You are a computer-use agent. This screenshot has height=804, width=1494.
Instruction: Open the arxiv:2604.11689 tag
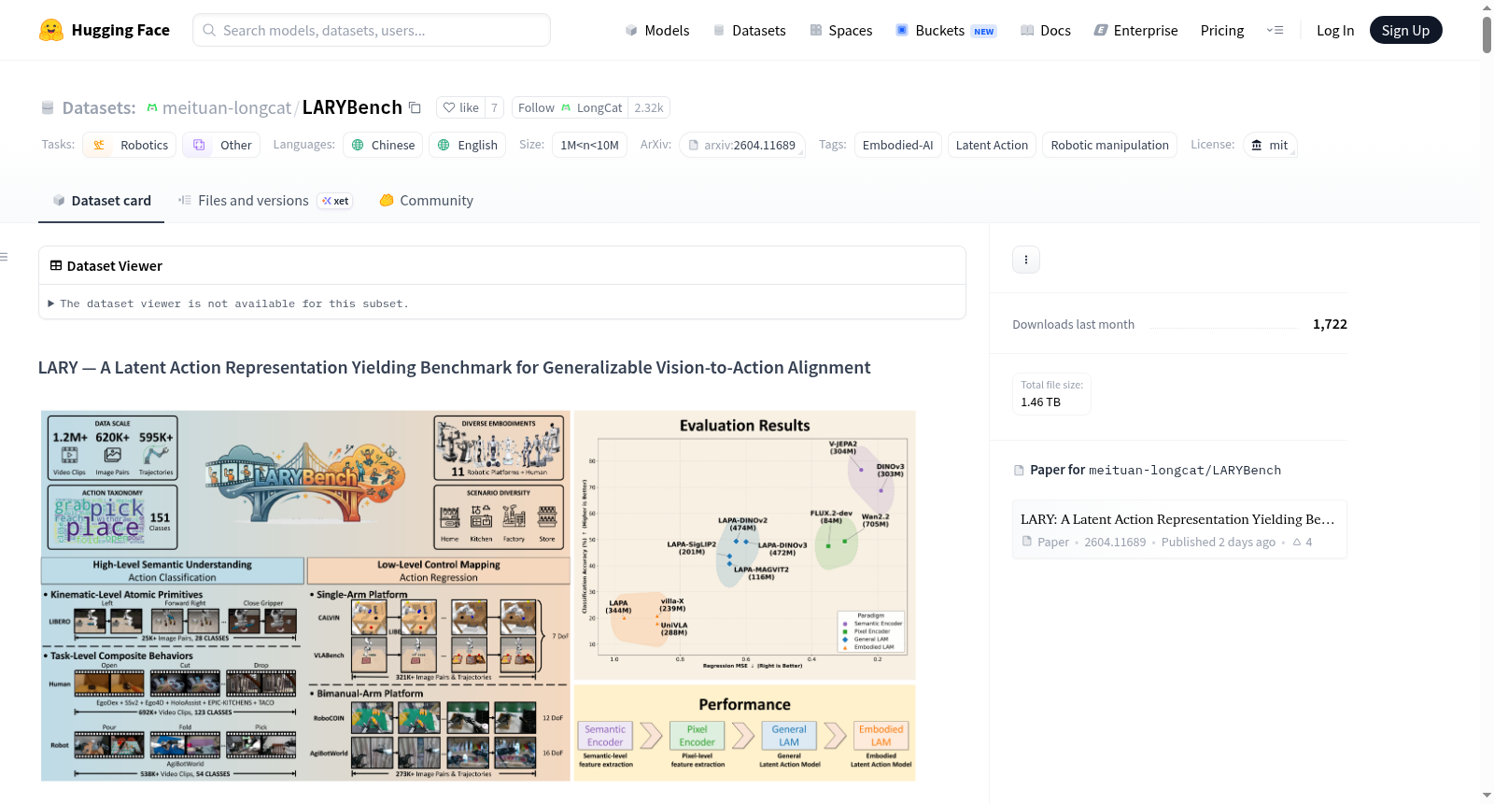click(x=742, y=145)
